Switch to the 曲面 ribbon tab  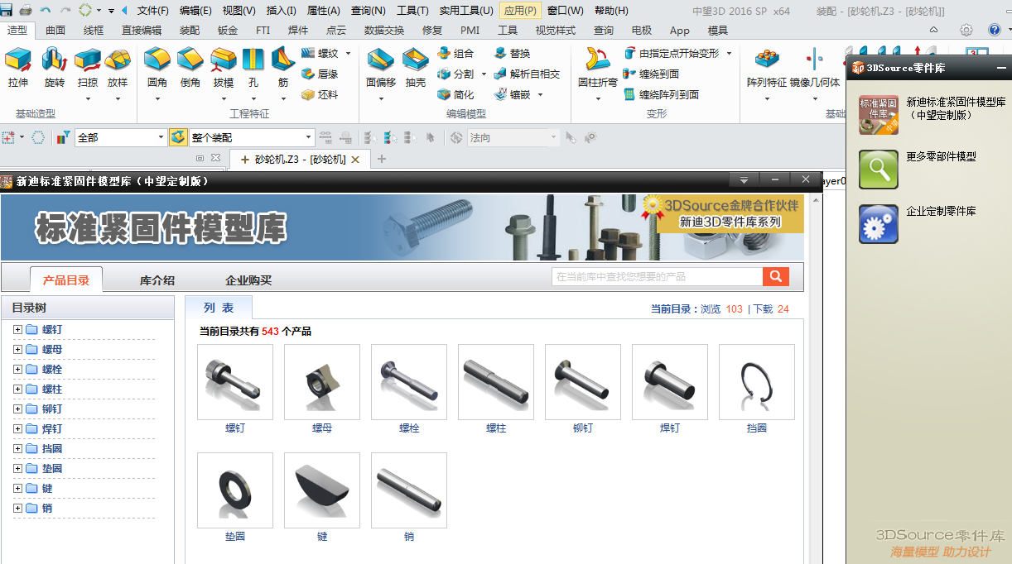pyautogui.click(x=55, y=30)
